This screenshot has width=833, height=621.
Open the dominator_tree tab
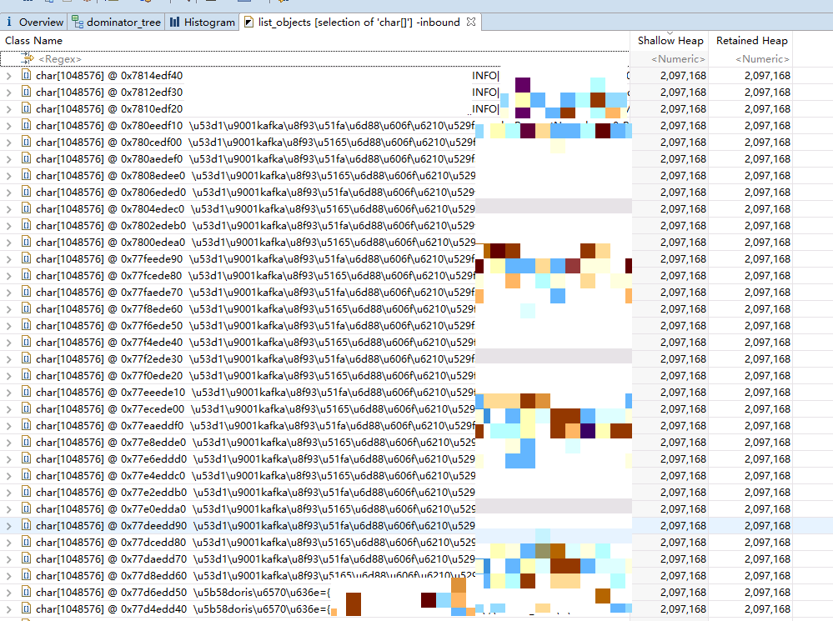point(117,23)
